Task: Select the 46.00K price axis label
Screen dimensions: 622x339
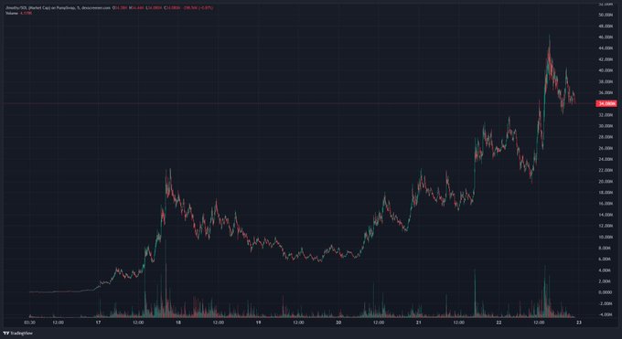Action: (606, 37)
